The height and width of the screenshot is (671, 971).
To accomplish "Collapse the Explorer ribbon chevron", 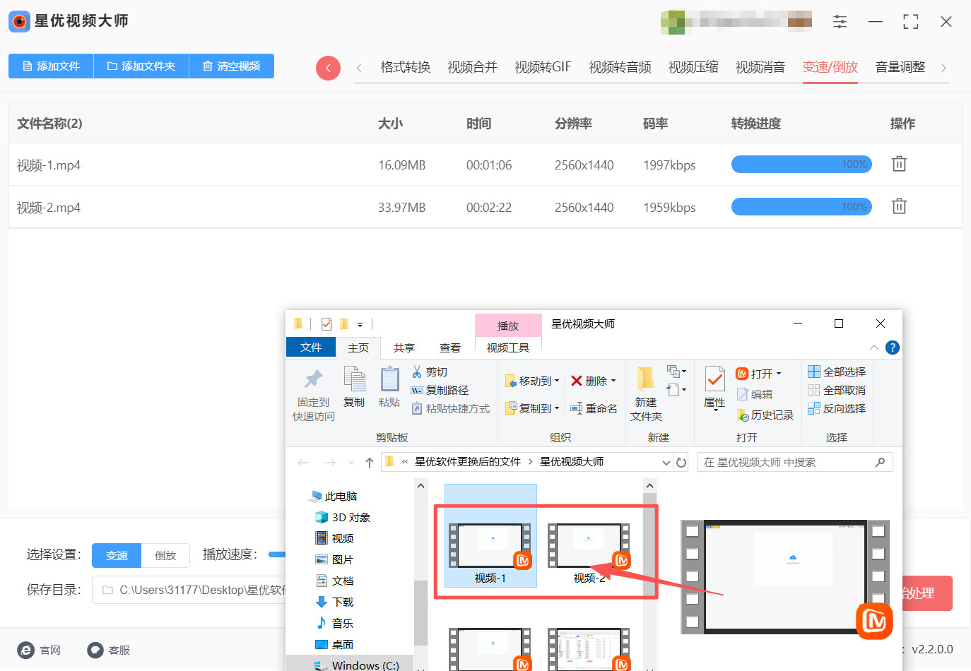I will [874, 348].
